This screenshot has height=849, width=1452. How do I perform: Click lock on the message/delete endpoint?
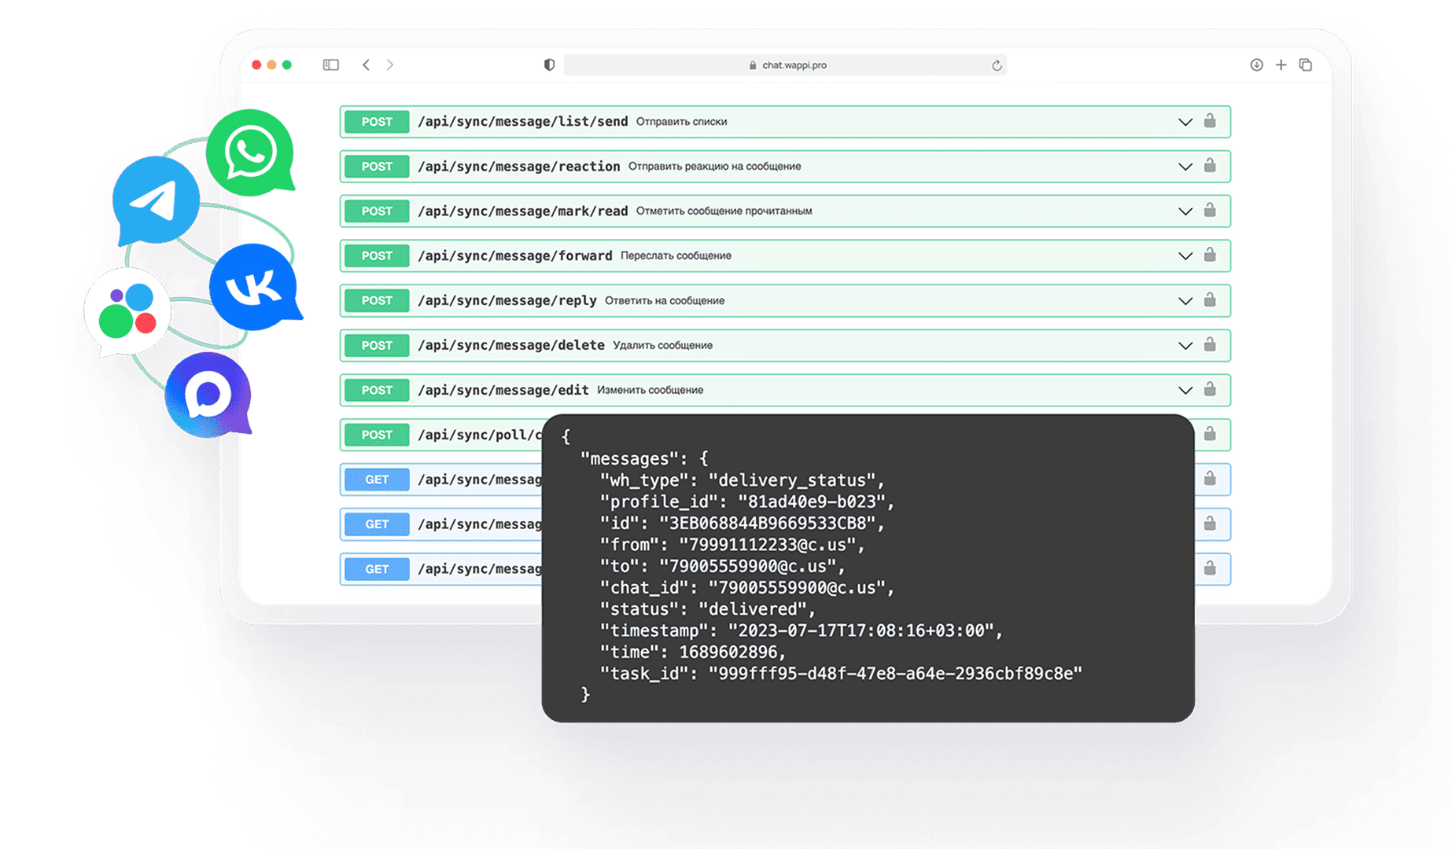coord(1210,345)
